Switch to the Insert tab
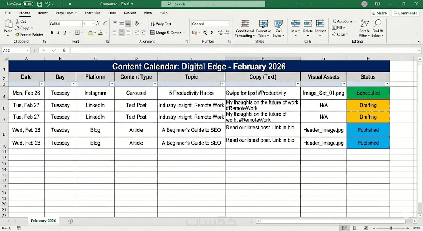This screenshot has width=423, height=231. click(43, 13)
